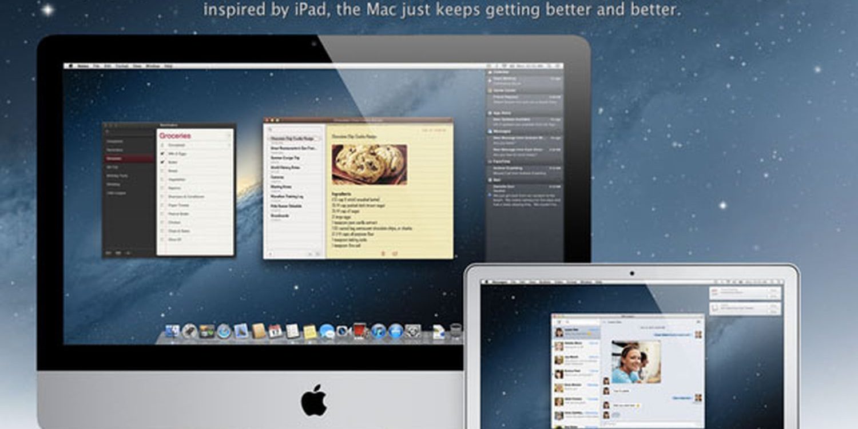The image size is (858, 429).
Task: Select Summer Europe Trip note in list
Action: 293,158
